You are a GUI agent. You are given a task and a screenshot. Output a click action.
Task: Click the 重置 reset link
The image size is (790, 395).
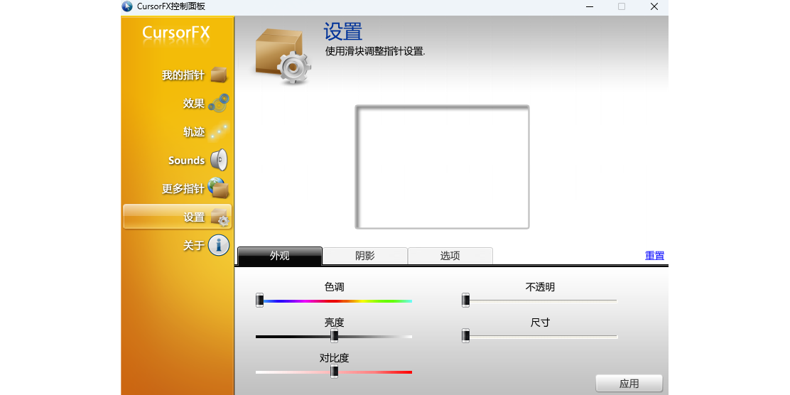pos(654,256)
